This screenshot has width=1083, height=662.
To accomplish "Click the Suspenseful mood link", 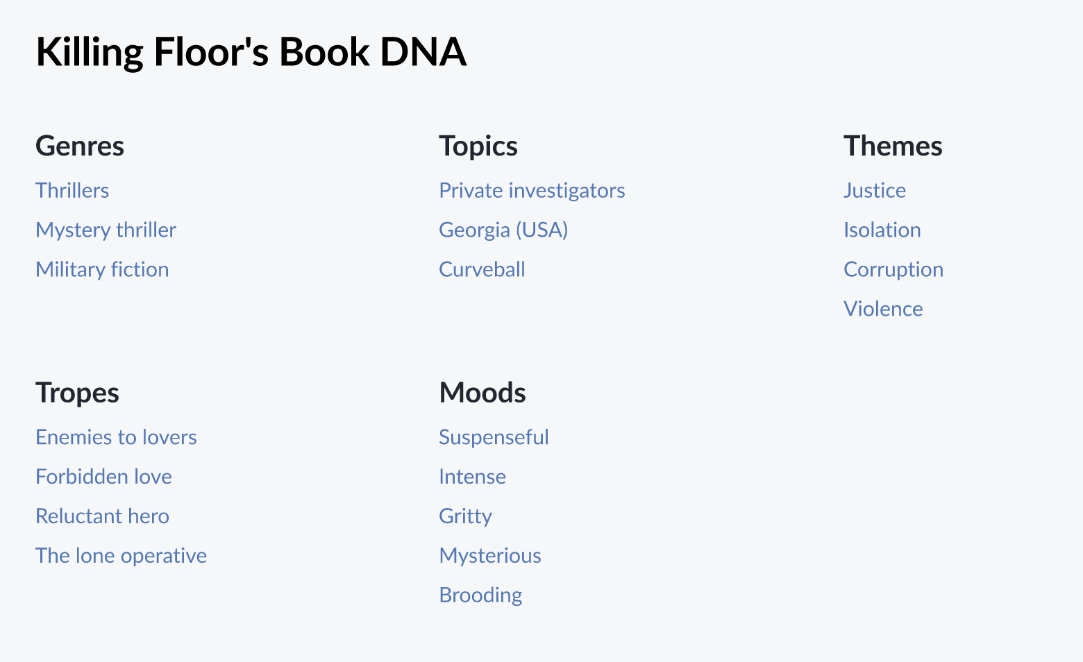I will [494, 437].
